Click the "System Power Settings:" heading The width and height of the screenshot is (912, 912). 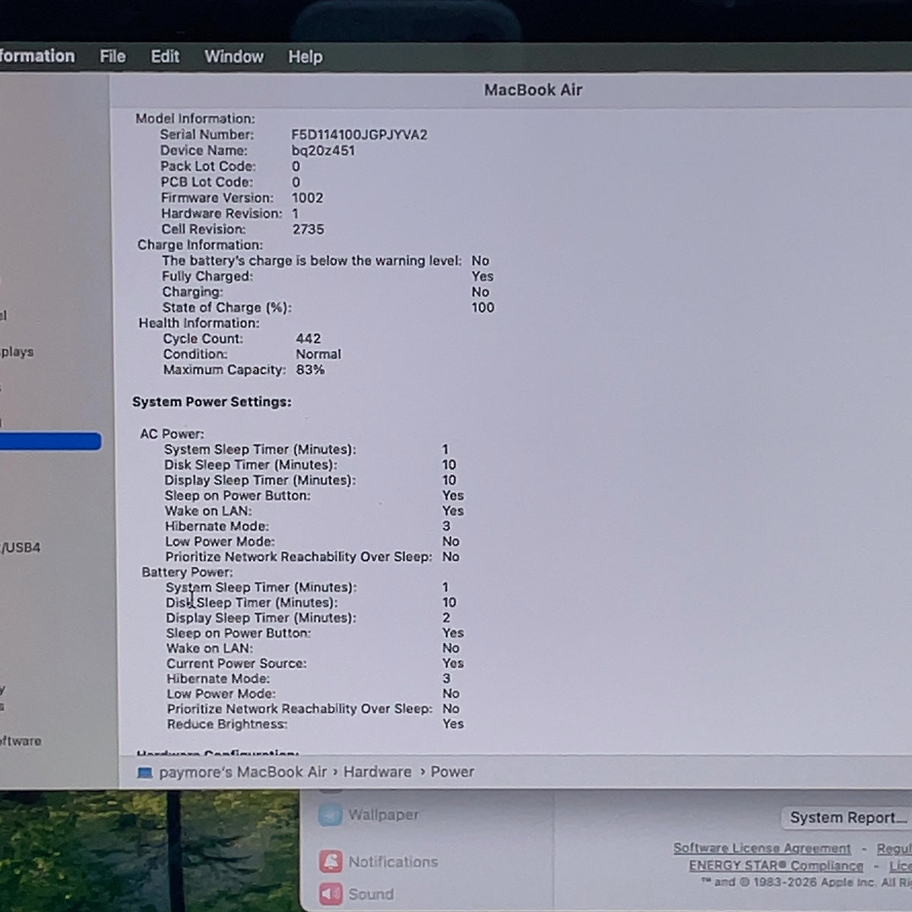coord(212,402)
